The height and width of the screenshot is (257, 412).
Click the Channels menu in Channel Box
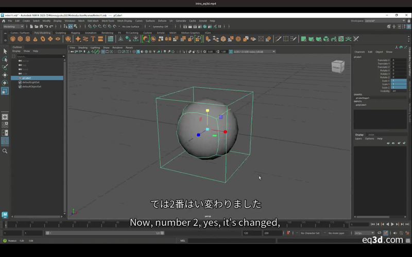click(359, 52)
